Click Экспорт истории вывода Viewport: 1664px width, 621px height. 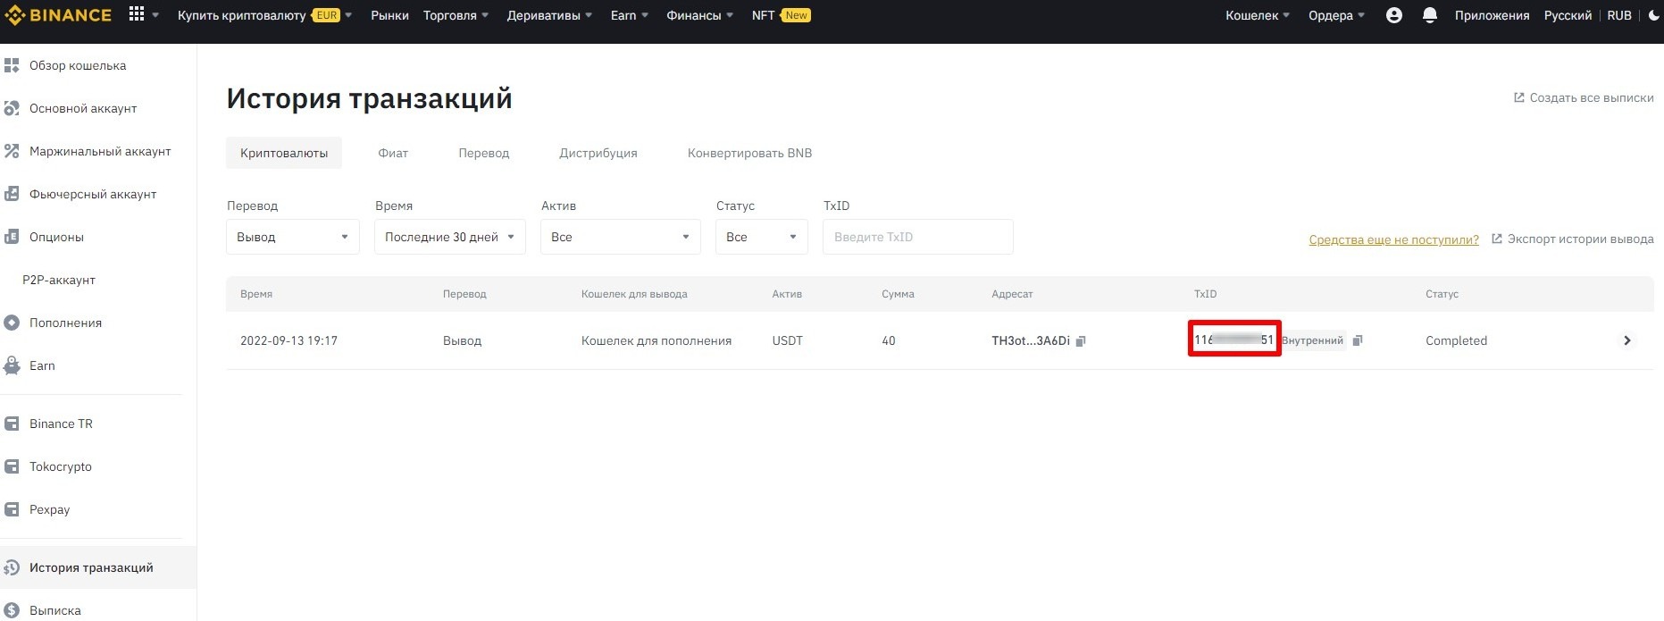click(1579, 239)
